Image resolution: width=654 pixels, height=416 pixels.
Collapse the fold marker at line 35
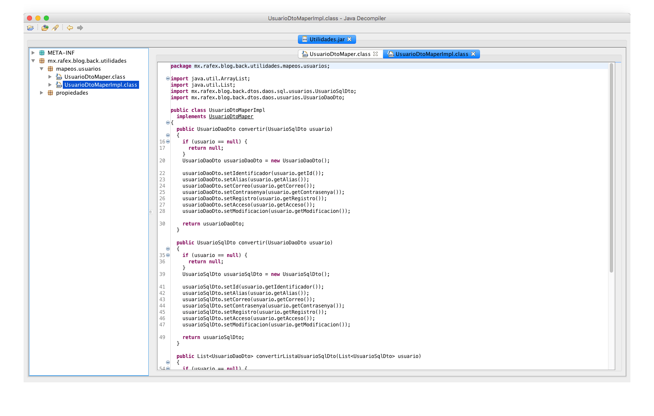tap(167, 255)
